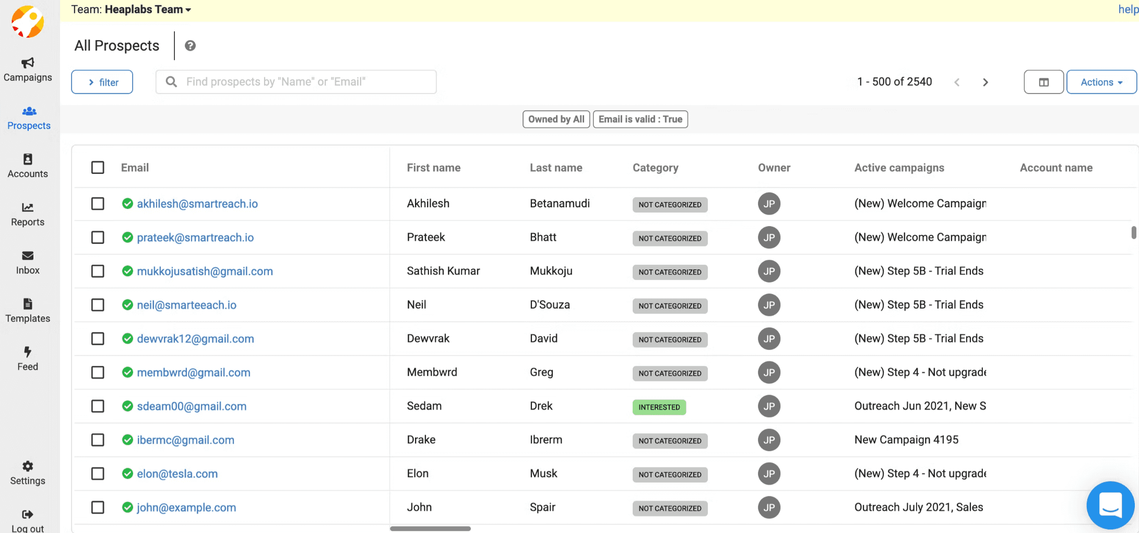The height and width of the screenshot is (533, 1139).
Task: Go to next page of prospects
Action: tap(986, 82)
